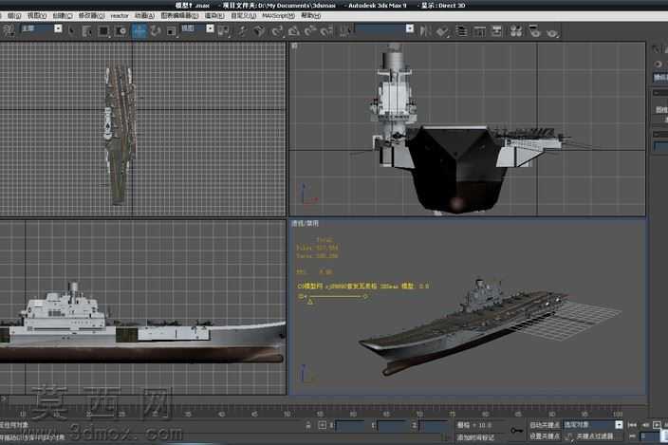Click the carrier in the top viewport
Image resolution: width=668 pixels, height=445 pixels.
coord(121,132)
